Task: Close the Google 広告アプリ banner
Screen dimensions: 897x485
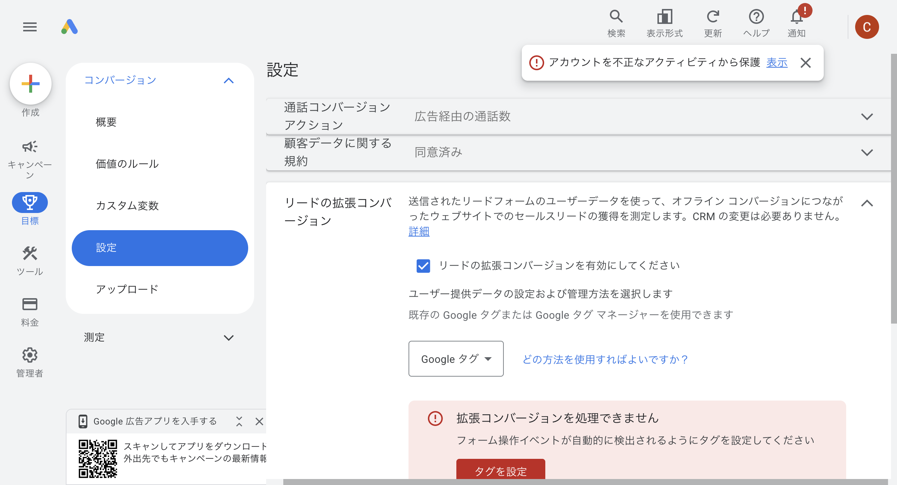Action: [x=259, y=421]
